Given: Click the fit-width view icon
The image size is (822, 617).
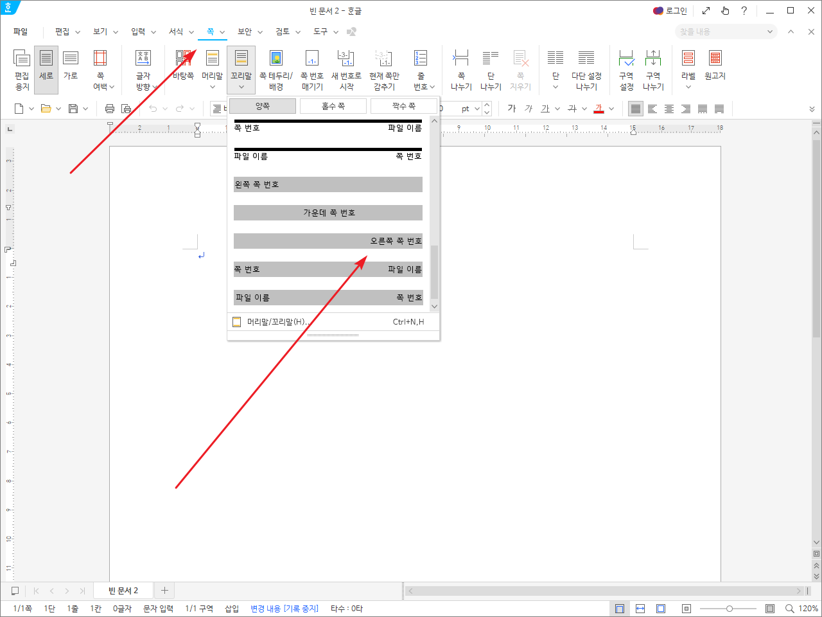Looking at the screenshot, I should [x=640, y=609].
